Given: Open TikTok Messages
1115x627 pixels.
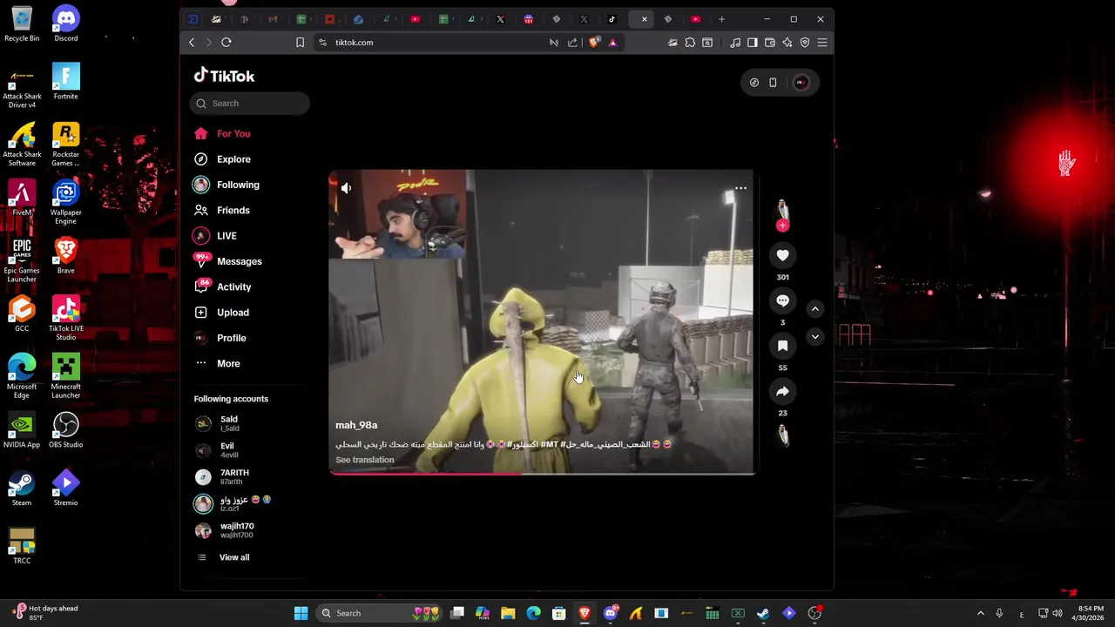Looking at the screenshot, I should (228, 261).
